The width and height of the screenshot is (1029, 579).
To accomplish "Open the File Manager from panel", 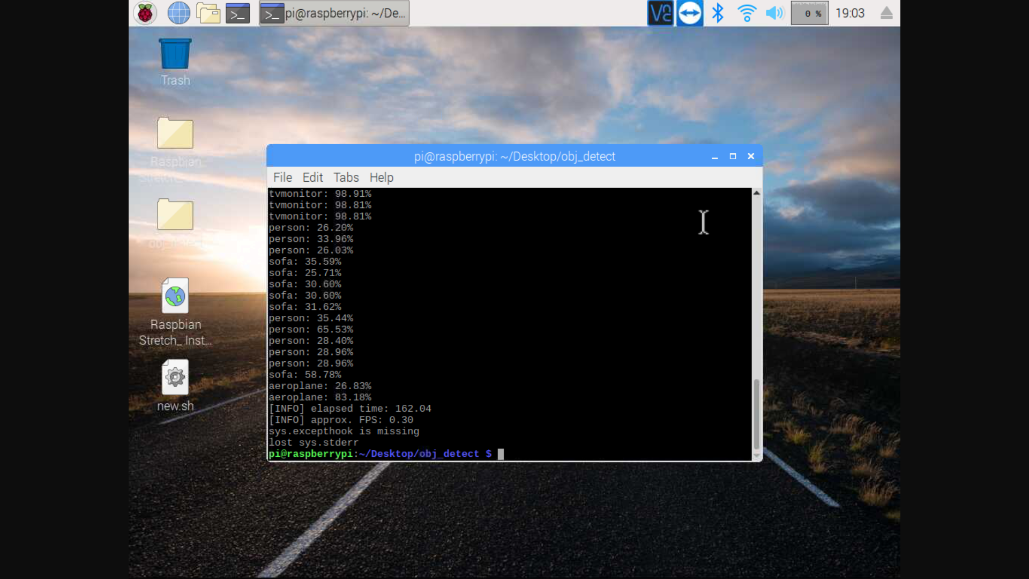I will click(x=208, y=13).
